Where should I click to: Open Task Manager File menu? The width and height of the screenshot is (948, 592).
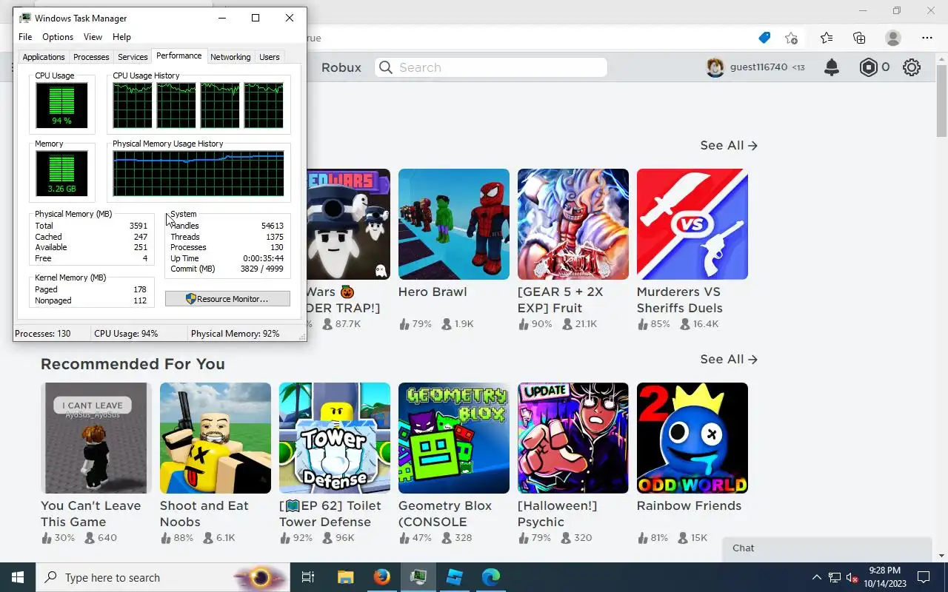click(25, 37)
